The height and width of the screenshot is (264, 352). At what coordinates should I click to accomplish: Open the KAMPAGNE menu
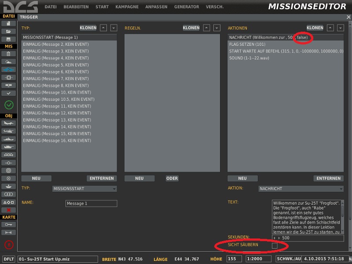coord(127,7)
